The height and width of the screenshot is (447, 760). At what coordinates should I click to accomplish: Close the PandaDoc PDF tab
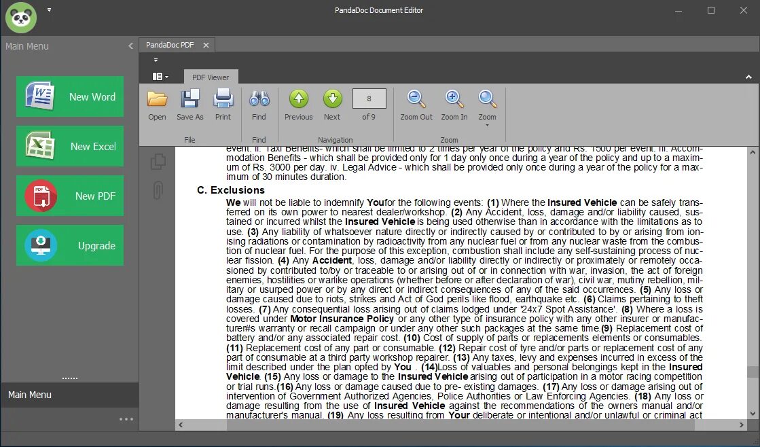pos(206,45)
